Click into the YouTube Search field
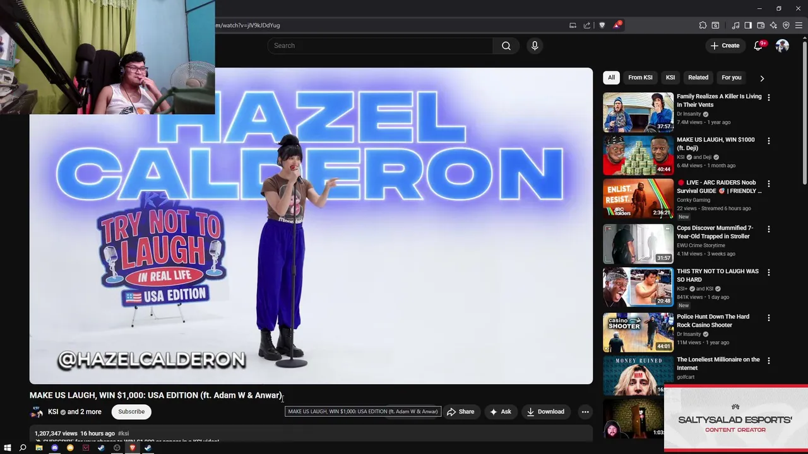808x454 pixels. pos(380,45)
